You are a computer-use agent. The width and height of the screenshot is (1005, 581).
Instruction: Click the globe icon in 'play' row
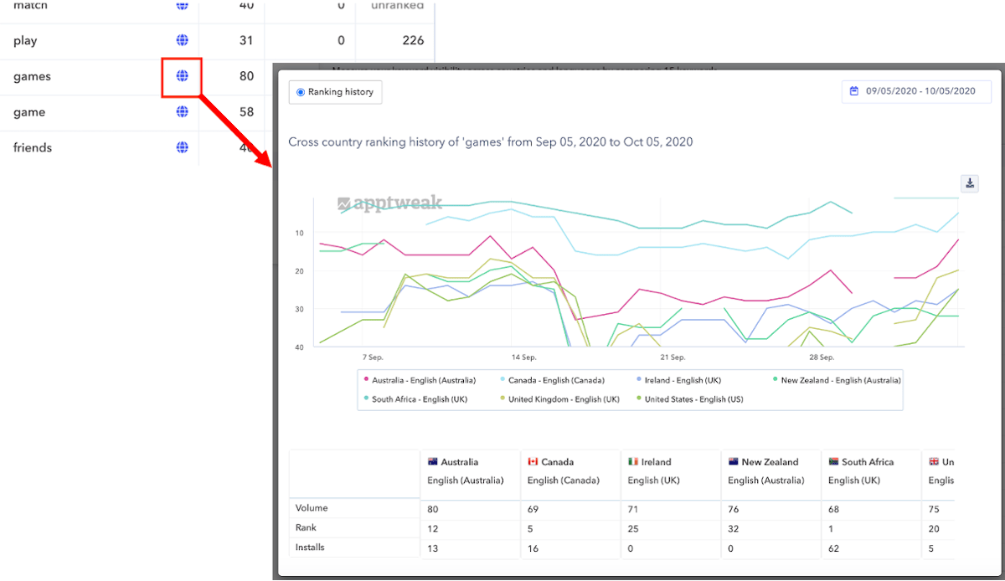pos(182,40)
